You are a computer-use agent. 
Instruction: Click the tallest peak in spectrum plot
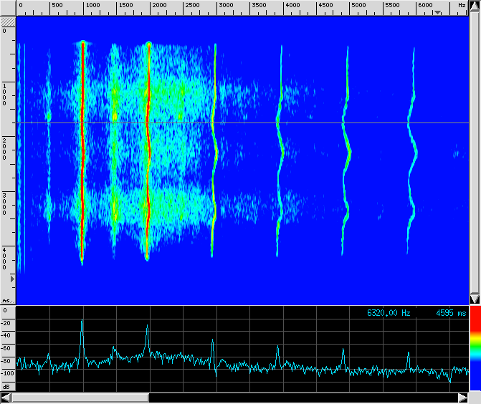[x=82, y=324]
